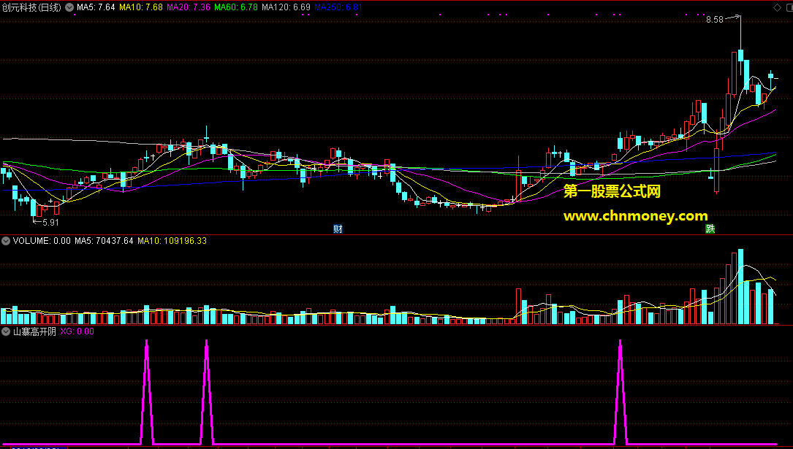Click the diamond icon at top right
The image size is (793, 449).
click(x=777, y=7)
